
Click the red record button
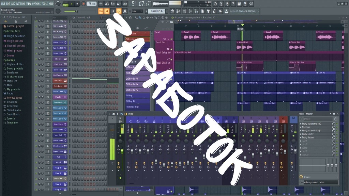pyautogui.click(x=84, y=4)
